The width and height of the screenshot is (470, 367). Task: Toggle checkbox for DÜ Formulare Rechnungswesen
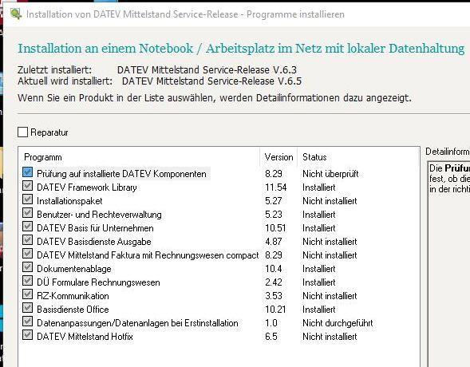point(28,281)
